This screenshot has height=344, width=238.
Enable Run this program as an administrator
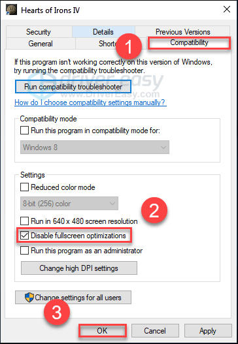pos(24,250)
